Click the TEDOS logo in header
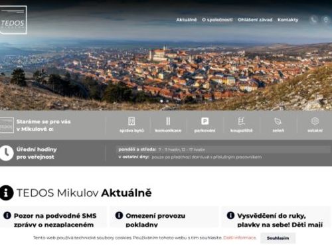The height and width of the screenshot is (249, 332). click(x=13, y=20)
